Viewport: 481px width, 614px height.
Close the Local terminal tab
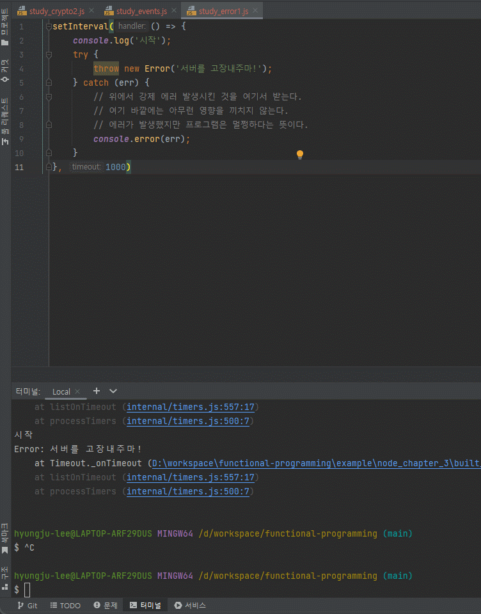pyautogui.click(x=77, y=391)
